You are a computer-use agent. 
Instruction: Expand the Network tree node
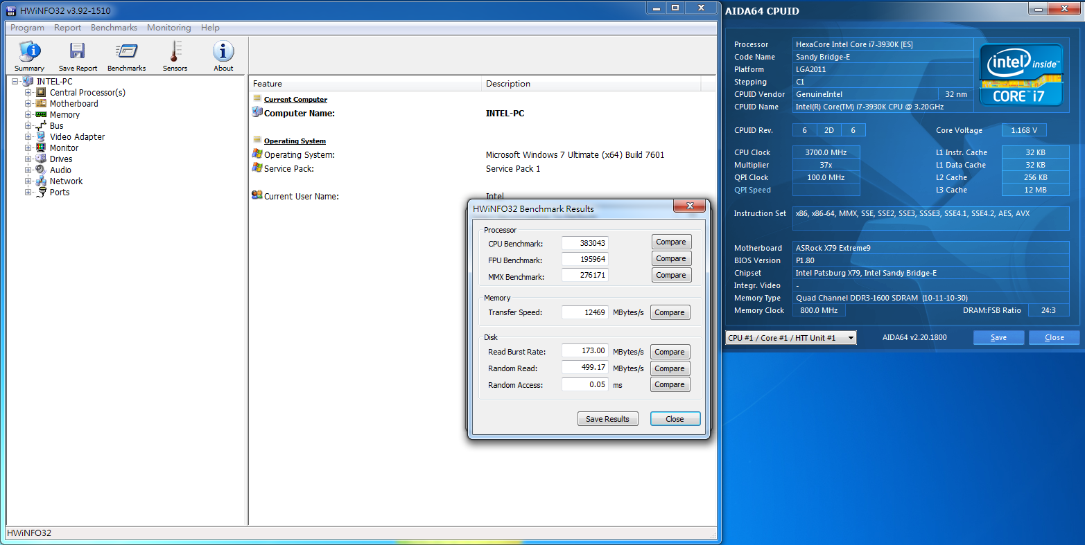(28, 181)
